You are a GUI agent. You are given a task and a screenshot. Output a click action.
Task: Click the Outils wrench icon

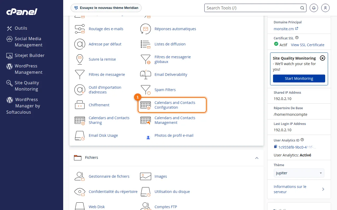tap(9, 28)
